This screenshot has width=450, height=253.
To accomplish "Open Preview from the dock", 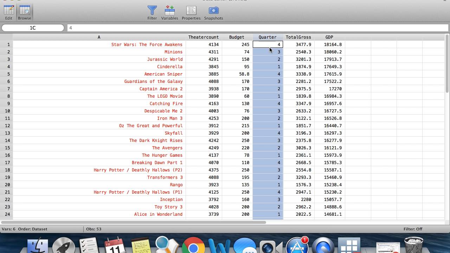I will (167, 246).
